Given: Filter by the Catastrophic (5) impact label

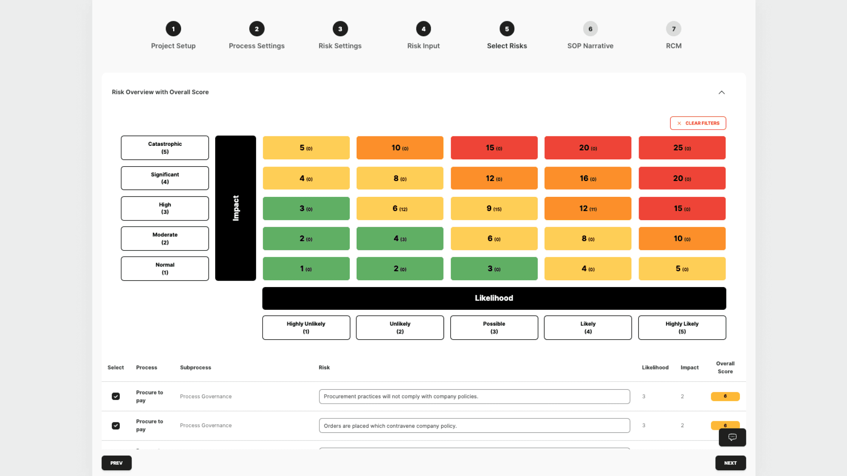Looking at the screenshot, I should coord(165,148).
